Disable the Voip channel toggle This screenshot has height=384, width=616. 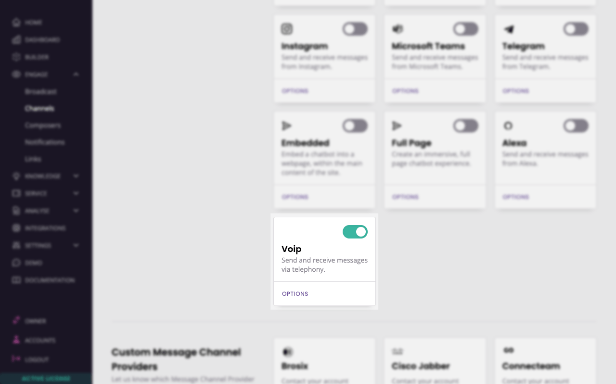(x=355, y=232)
